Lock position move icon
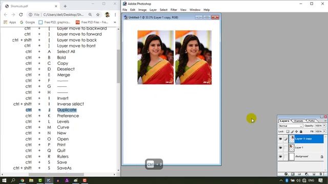Image resolution: width=328 pixels, height=184 pixels. [296, 132]
